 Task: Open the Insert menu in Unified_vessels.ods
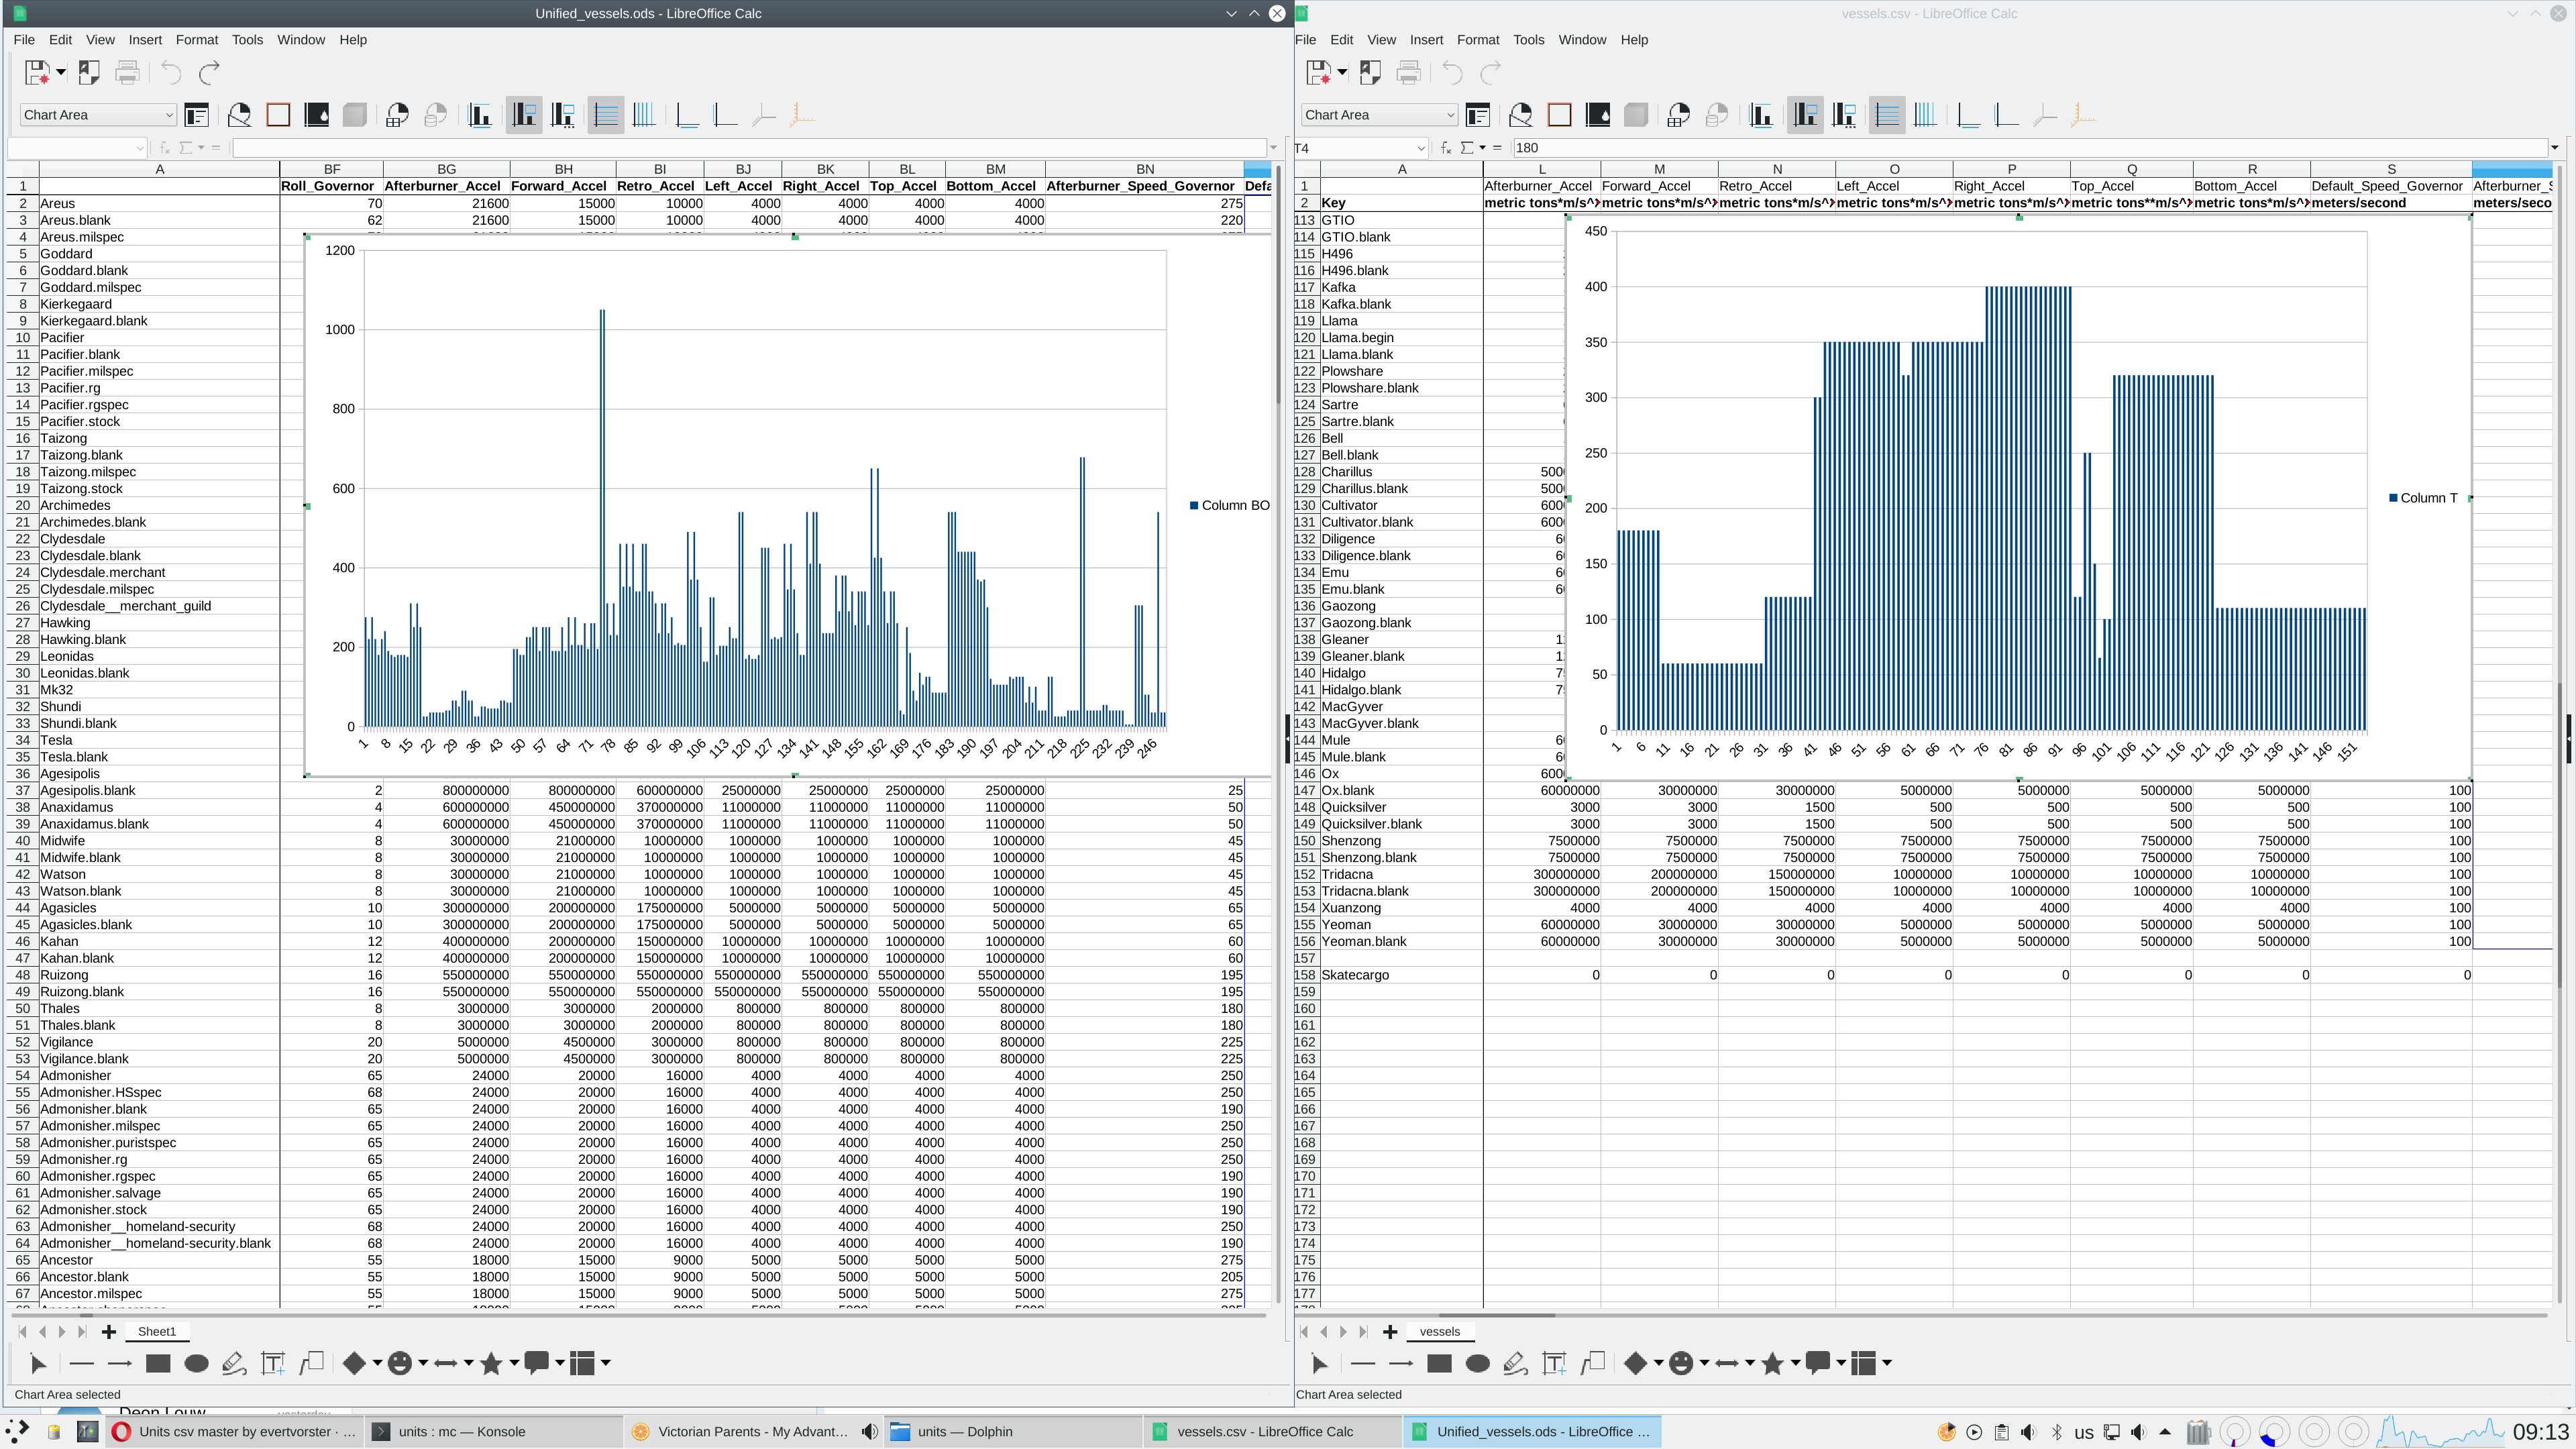[x=146, y=40]
